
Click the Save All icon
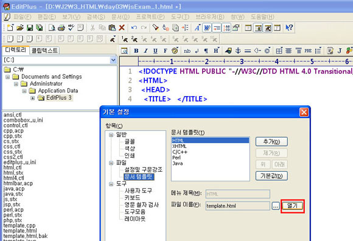pos(40,27)
